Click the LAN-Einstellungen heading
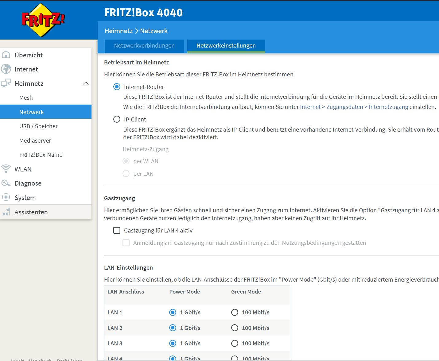This screenshot has height=361, width=439. coord(128,267)
